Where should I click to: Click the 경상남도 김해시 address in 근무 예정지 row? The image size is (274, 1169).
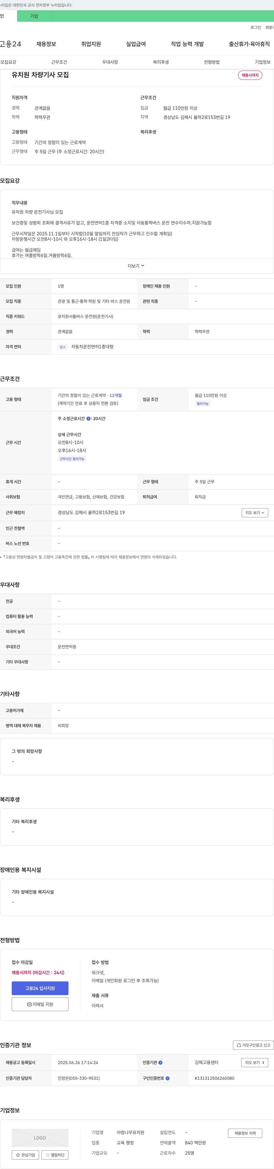[x=91, y=513]
